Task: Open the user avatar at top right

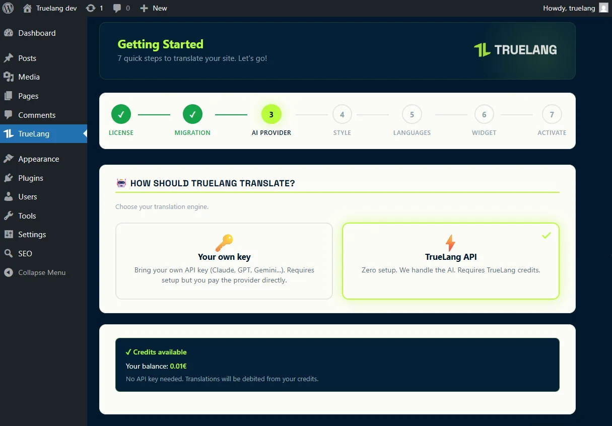Action: [603, 8]
